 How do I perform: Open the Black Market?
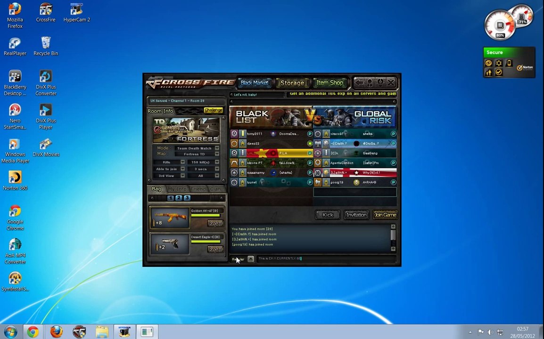coord(255,83)
